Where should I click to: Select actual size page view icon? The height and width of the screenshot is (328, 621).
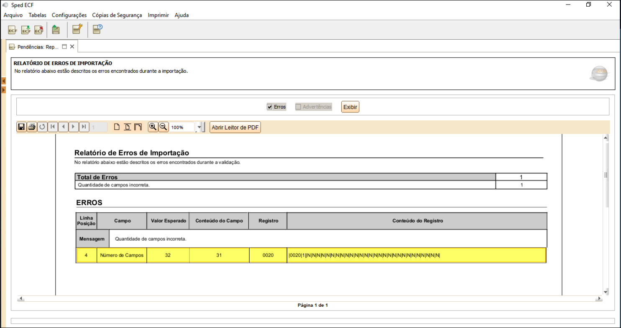click(x=117, y=127)
